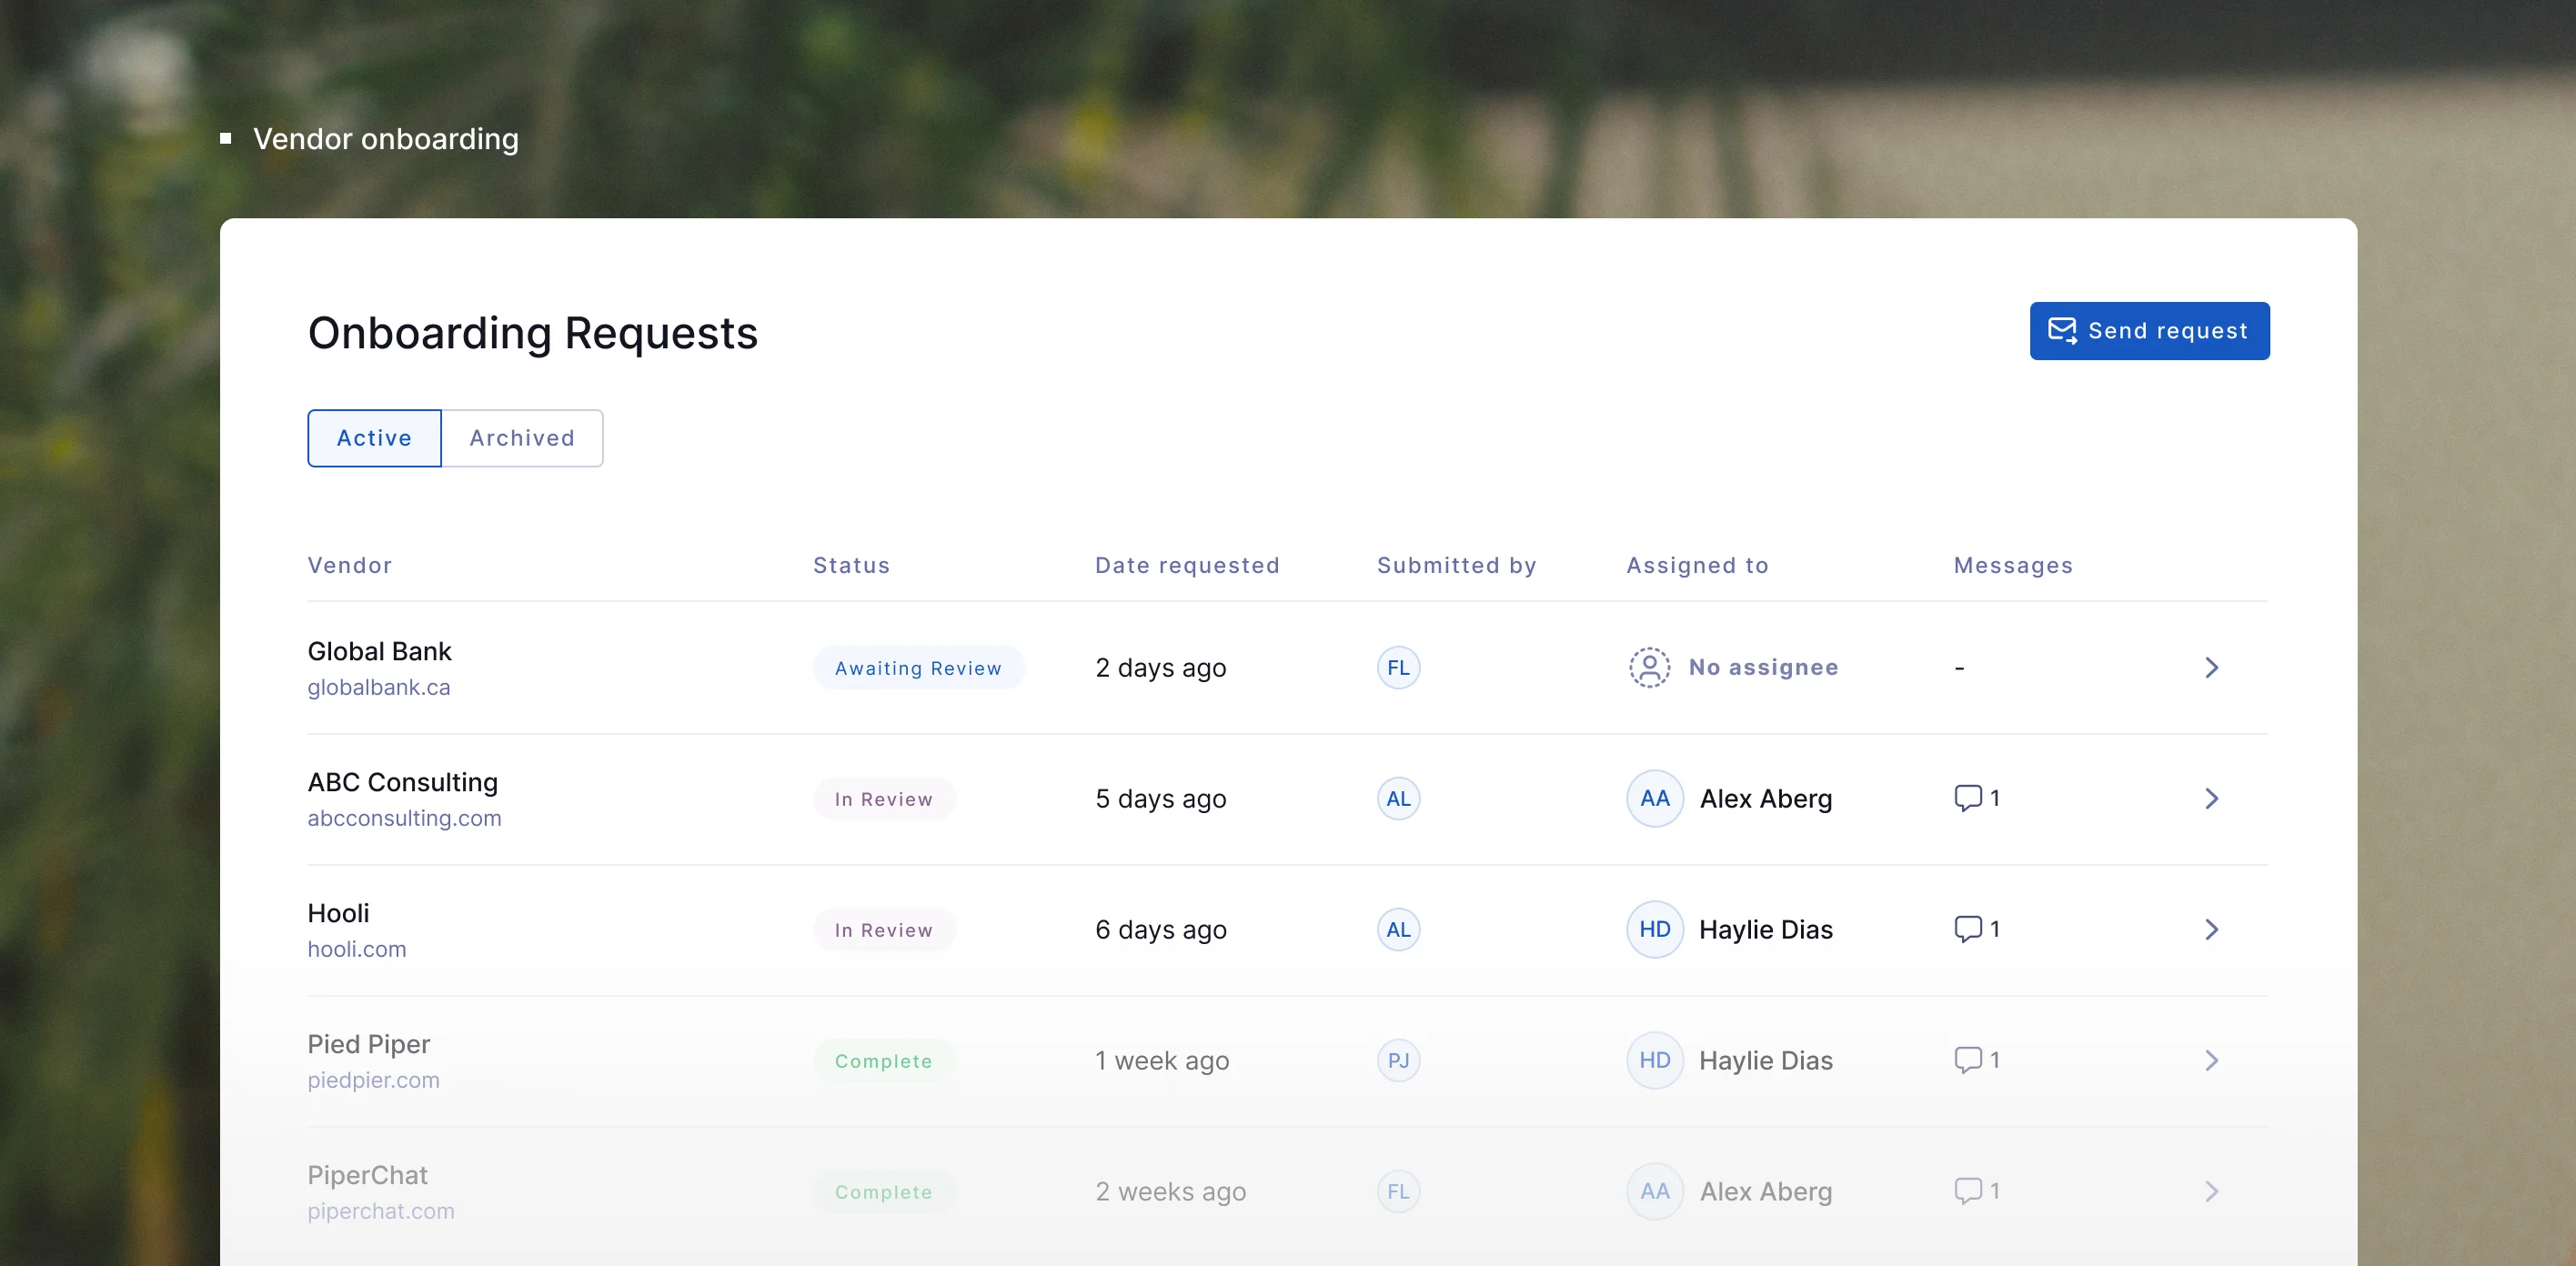Expand the ABC Consulting row chevron
Image resolution: width=2576 pixels, height=1266 pixels.
(2211, 798)
